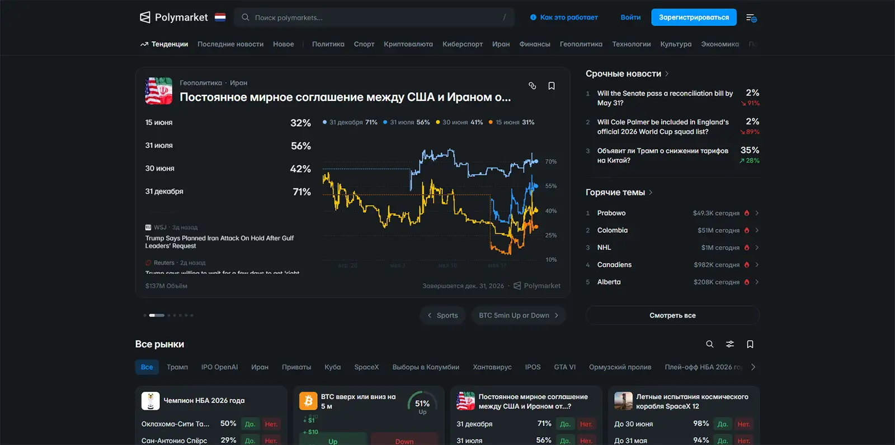Click the Смотреть все button
This screenshot has height=445, width=895.
pos(672,315)
